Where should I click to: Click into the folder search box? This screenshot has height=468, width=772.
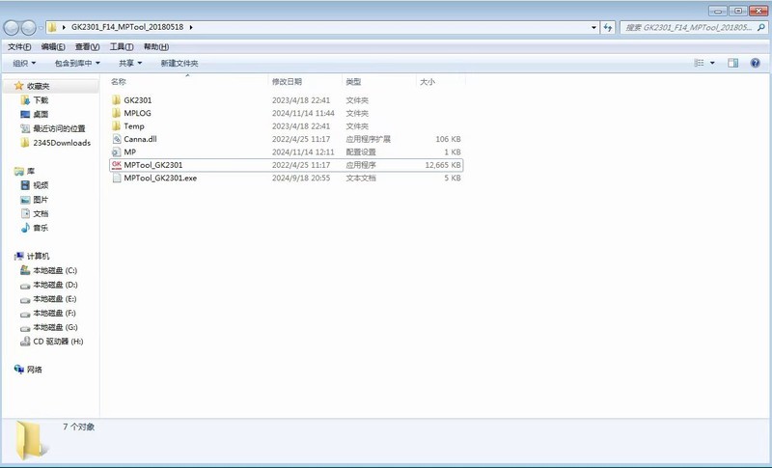[x=687, y=27]
